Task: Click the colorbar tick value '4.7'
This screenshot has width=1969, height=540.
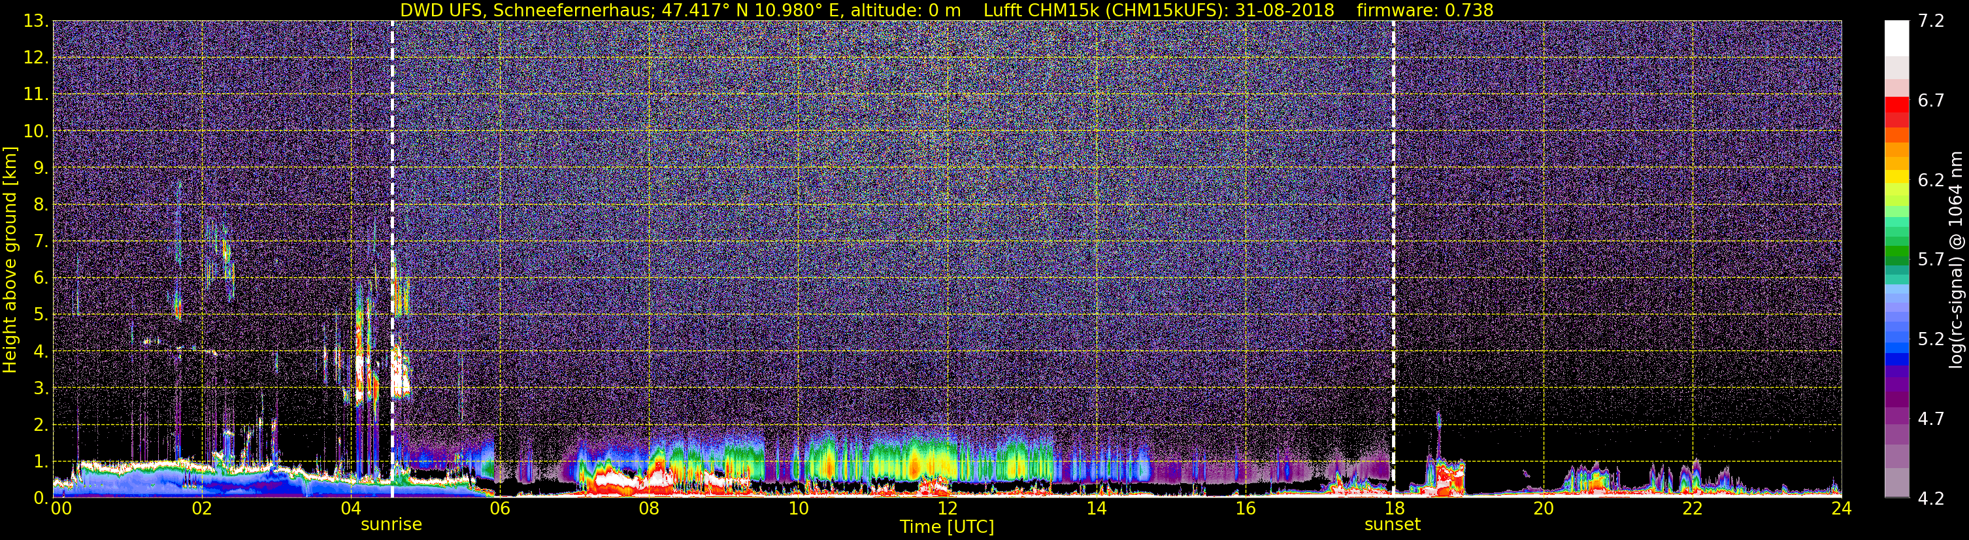Action: (1931, 419)
